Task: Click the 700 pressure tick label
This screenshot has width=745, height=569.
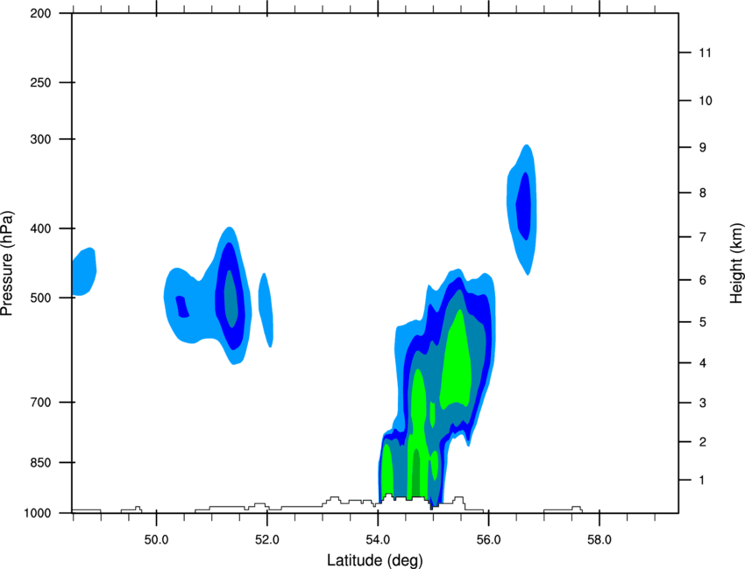Action: pyautogui.click(x=41, y=403)
